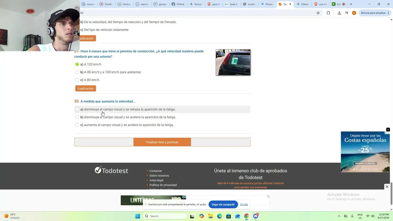Open the ENG US language switcher
Viewport: 393px width, 221px height.
[360, 216]
